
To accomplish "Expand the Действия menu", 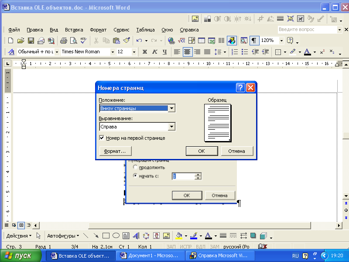I will click(x=19, y=236).
